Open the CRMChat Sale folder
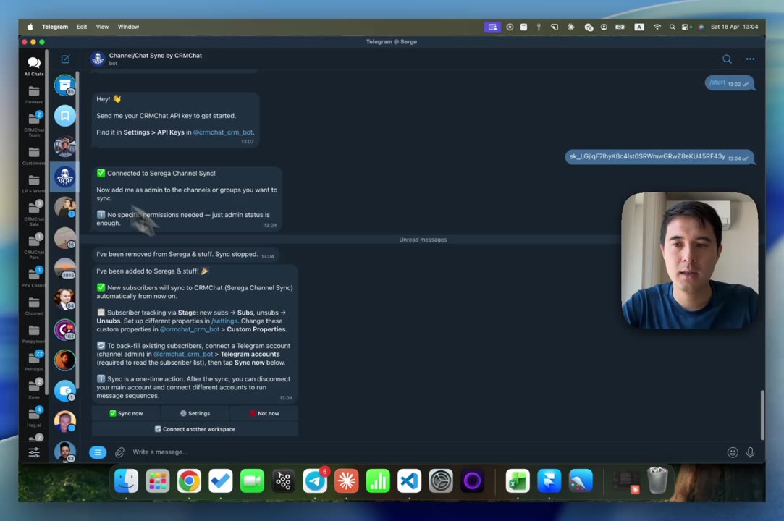This screenshot has height=521, width=784. [x=34, y=213]
